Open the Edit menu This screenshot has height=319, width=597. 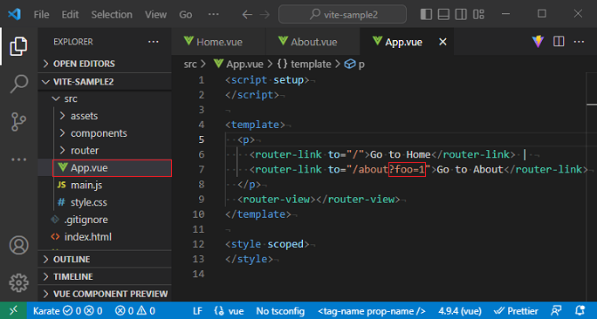point(70,15)
